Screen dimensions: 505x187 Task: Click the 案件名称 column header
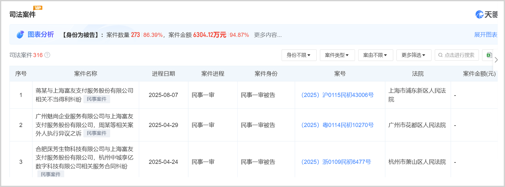pyautogui.click(x=86, y=74)
